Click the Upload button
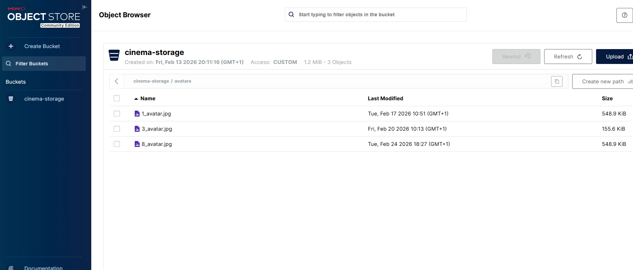This screenshot has width=633, height=270. pyautogui.click(x=615, y=57)
